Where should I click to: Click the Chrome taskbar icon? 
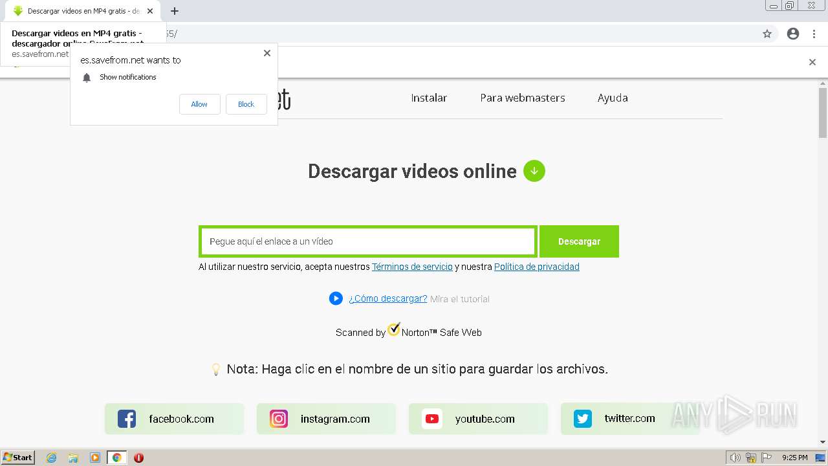click(116, 458)
